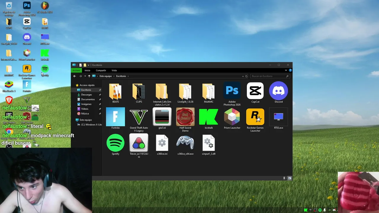Select Rockstar Games Launcher in the Explorer window

click(255, 120)
